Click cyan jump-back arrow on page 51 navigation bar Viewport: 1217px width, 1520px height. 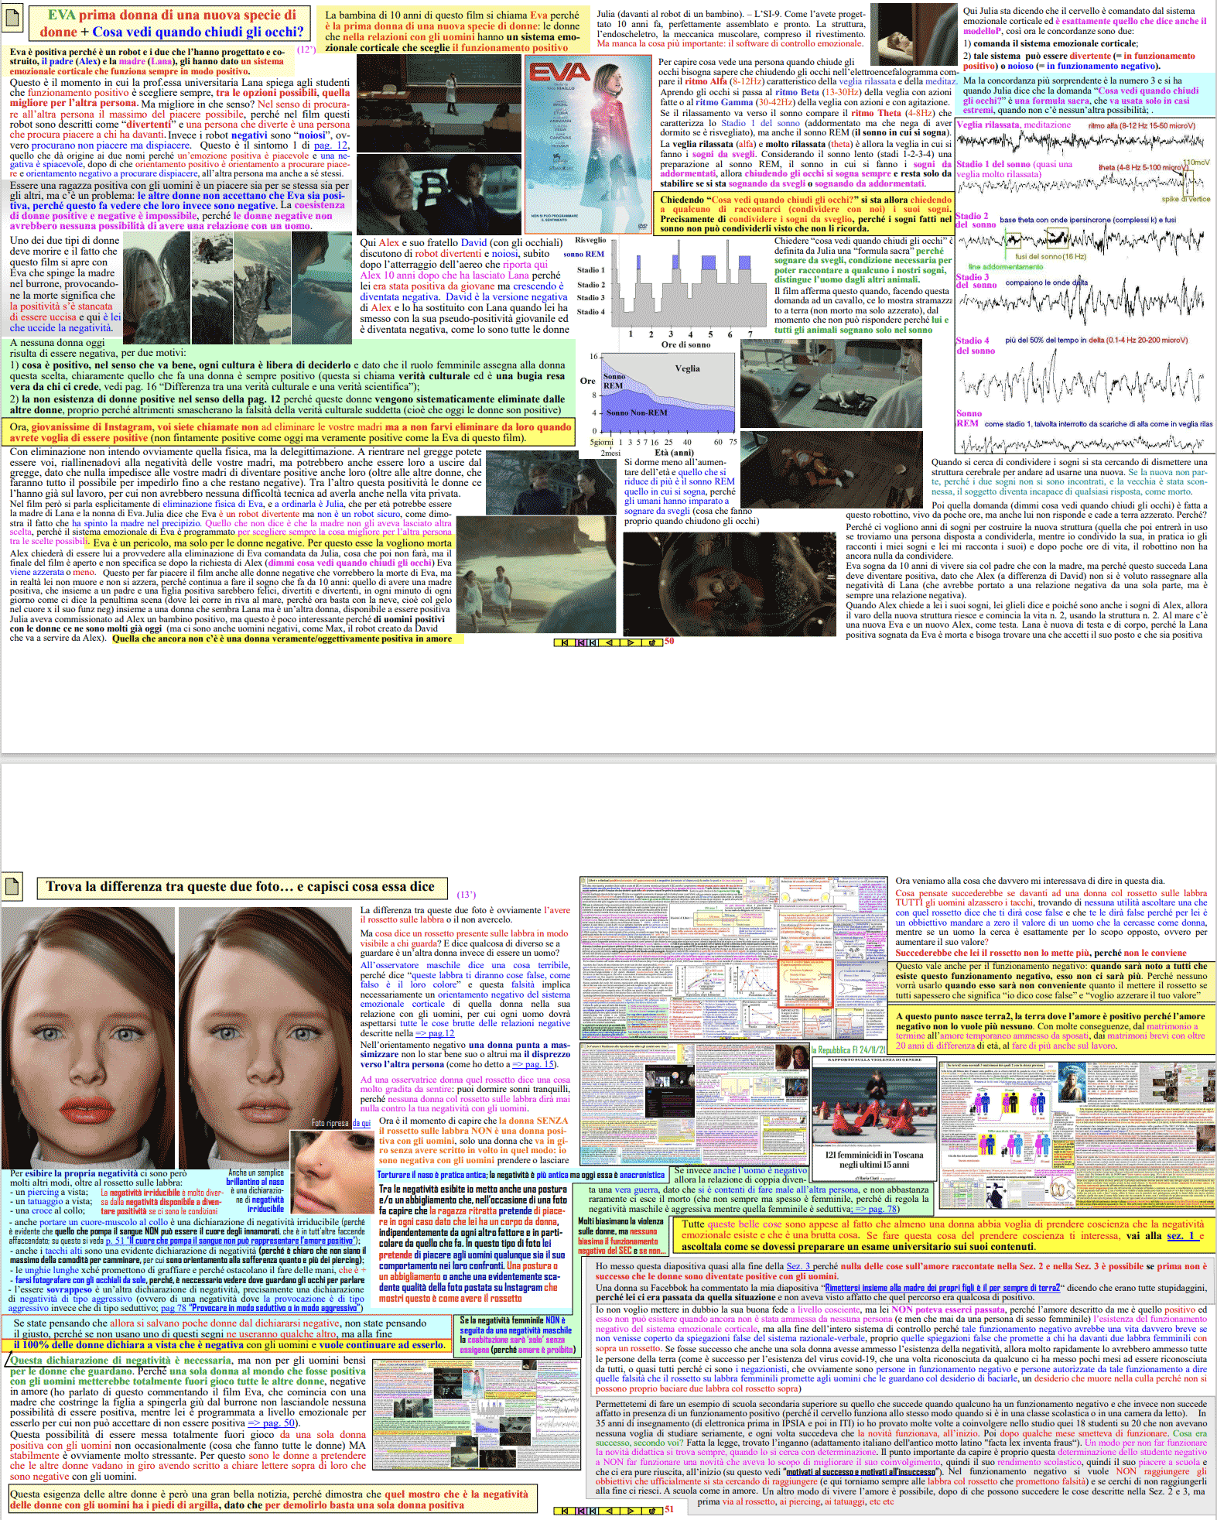click(593, 1510)
